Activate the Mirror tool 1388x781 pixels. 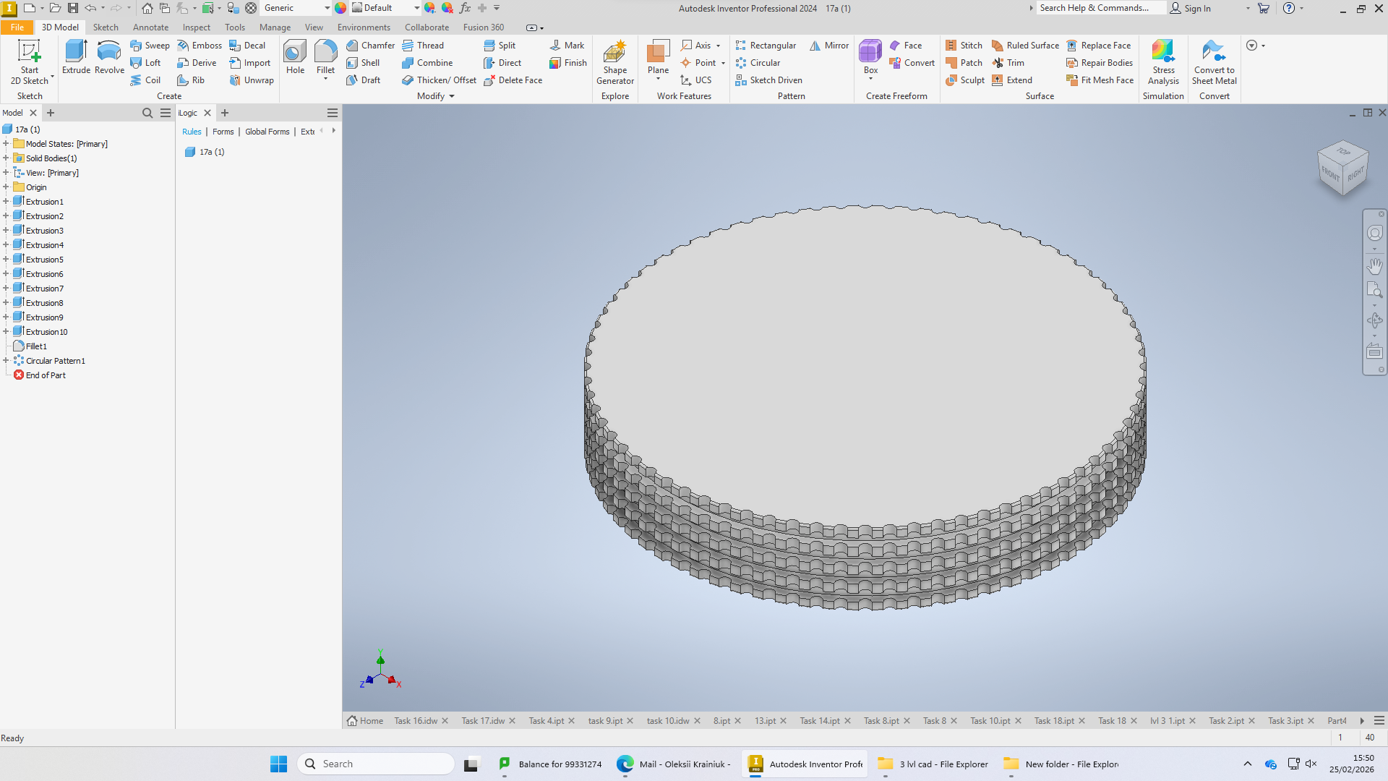coord(829,45)
